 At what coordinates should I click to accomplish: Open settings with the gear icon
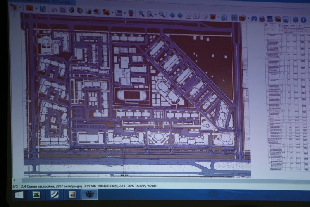click(x=295, y=19)
